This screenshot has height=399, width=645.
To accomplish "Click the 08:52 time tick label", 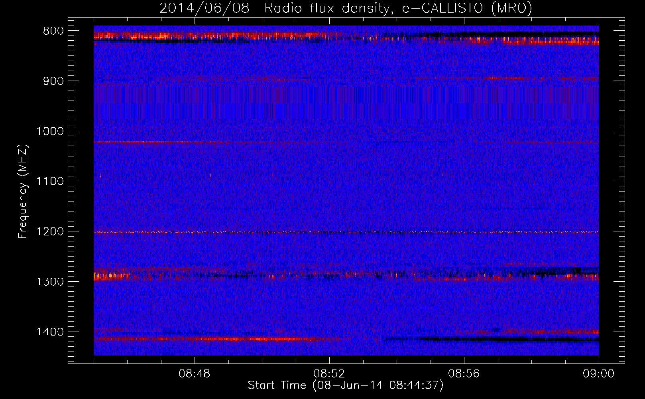I will pos(329,374).
